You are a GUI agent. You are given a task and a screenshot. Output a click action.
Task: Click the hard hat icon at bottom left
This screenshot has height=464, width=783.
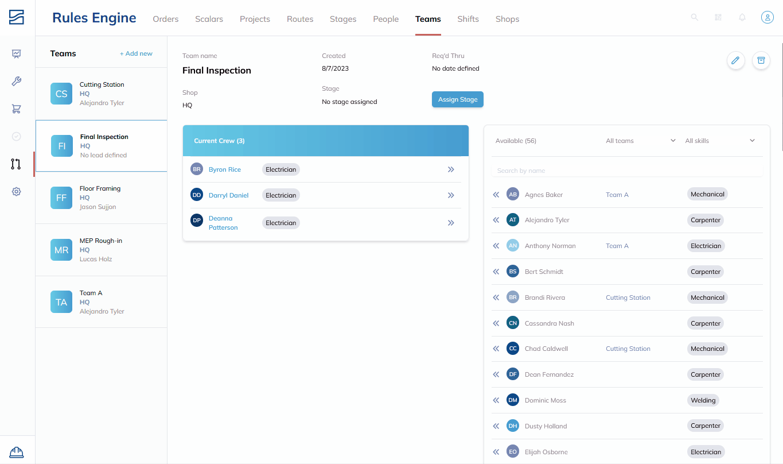tap(17, 453)
